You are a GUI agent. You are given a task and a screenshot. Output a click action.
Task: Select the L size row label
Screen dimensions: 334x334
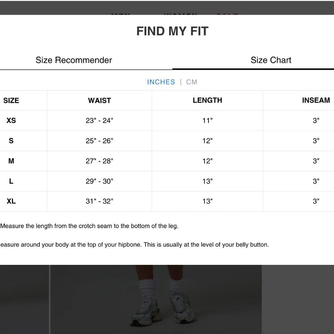coord(11,181)
